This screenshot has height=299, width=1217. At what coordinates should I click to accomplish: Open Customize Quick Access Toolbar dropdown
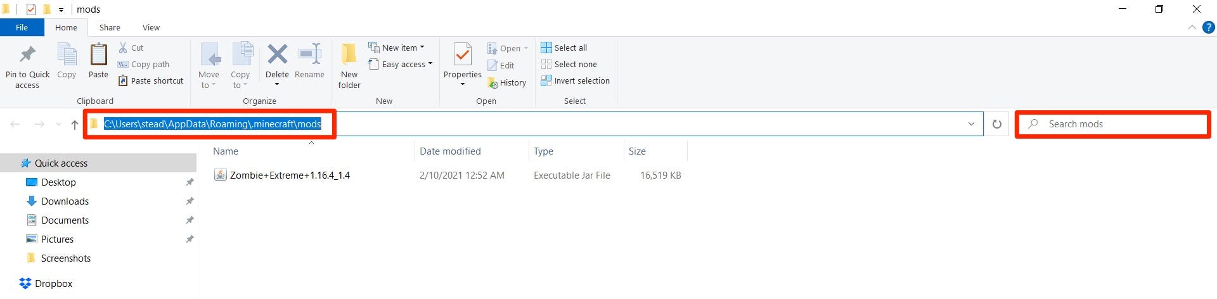tap(61, 10)
